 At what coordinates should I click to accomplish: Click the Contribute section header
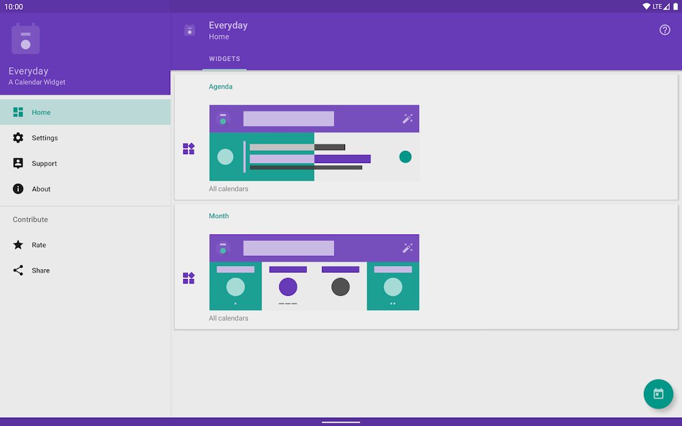pos(30,219)
